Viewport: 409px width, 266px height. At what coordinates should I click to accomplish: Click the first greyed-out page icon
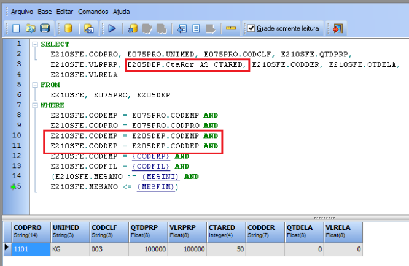click(147, 28)
